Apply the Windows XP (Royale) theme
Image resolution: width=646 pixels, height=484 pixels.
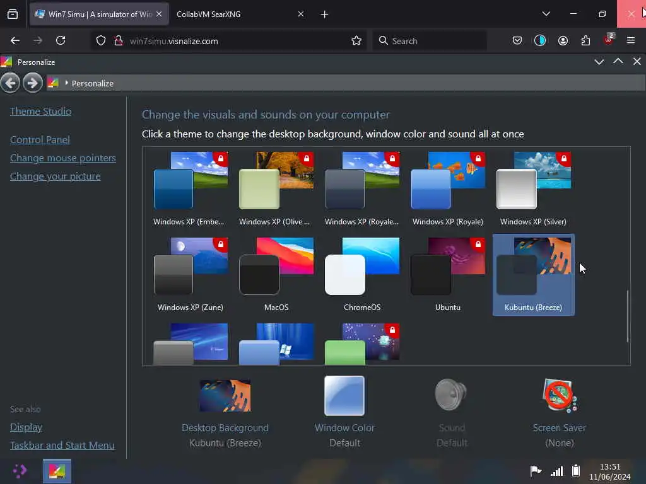pyautogui.click(x=448, y=189)
